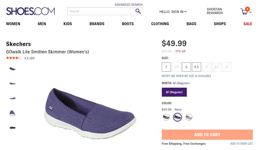This screenshot has width=266, height=150.
Task: Open the BRANDS menu
Action: click(x=97, y=24)
